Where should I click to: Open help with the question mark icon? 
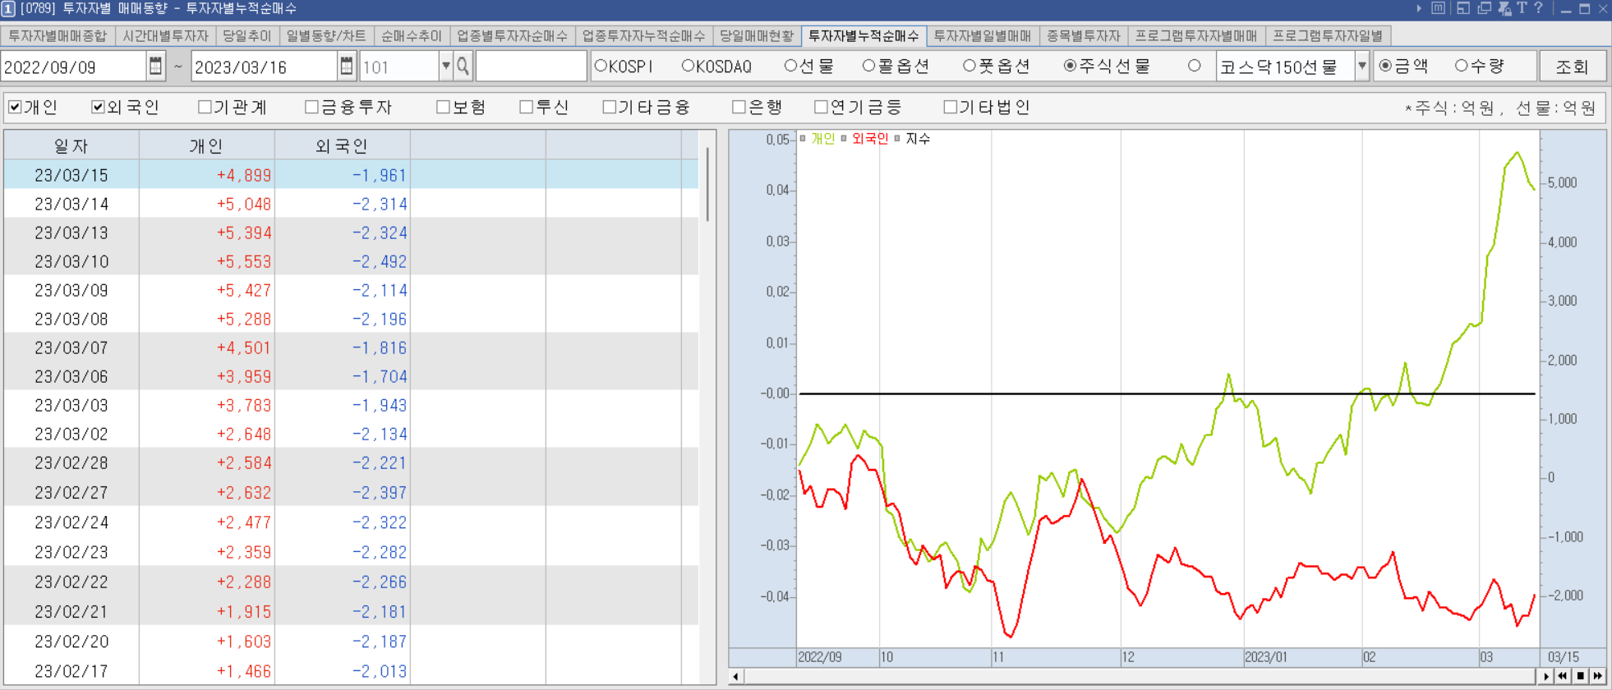click(1538, 8)
